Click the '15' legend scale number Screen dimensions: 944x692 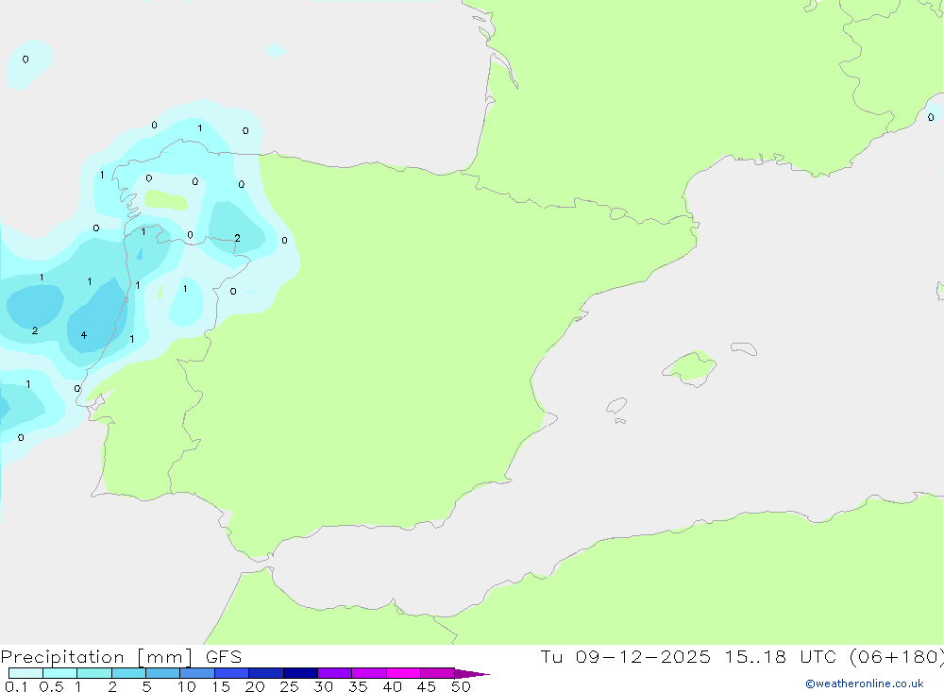click(221, 686)
